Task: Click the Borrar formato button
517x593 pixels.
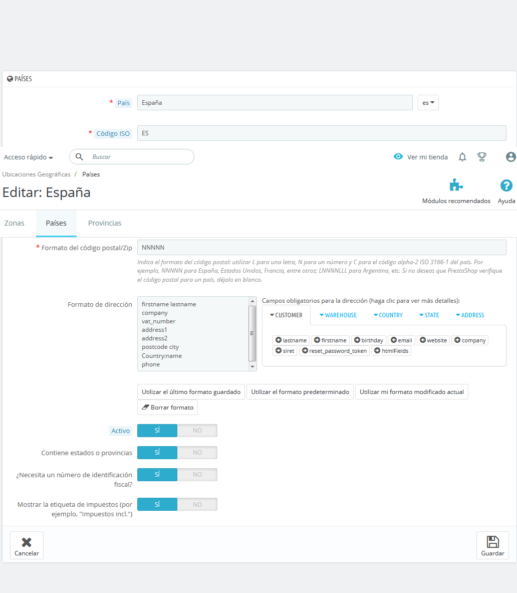Action: pyautogui.click(x=167, y=408)
